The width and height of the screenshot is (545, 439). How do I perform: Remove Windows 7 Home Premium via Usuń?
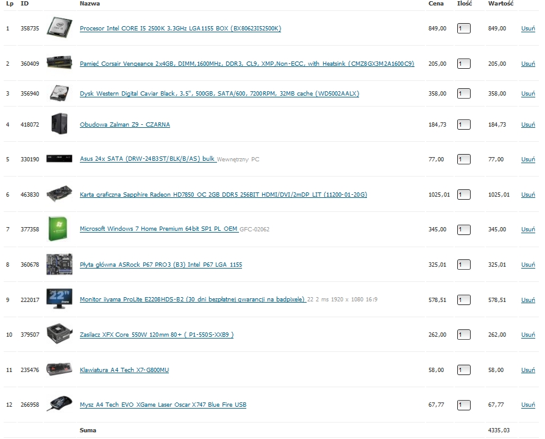tap(528, 230)
